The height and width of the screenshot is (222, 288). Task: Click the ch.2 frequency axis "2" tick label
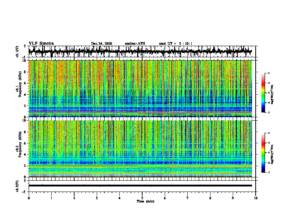(x=25, y=166)
